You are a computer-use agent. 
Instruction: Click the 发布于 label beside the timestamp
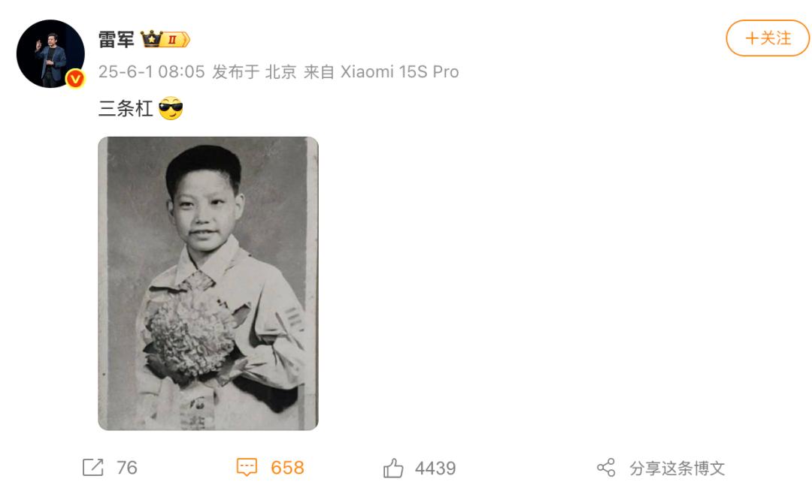click(x=235, y=72)
